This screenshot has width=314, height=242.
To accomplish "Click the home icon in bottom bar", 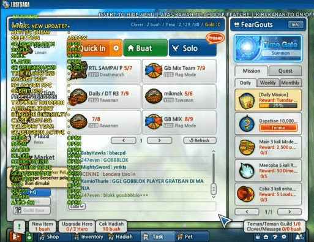I will pyautogui.click(x=266, y=237).
